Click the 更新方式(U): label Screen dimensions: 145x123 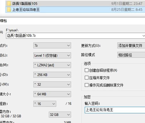(x=91, y=46)
